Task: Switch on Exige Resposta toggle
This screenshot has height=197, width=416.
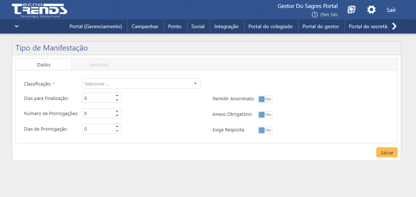Action: (265, 130)
